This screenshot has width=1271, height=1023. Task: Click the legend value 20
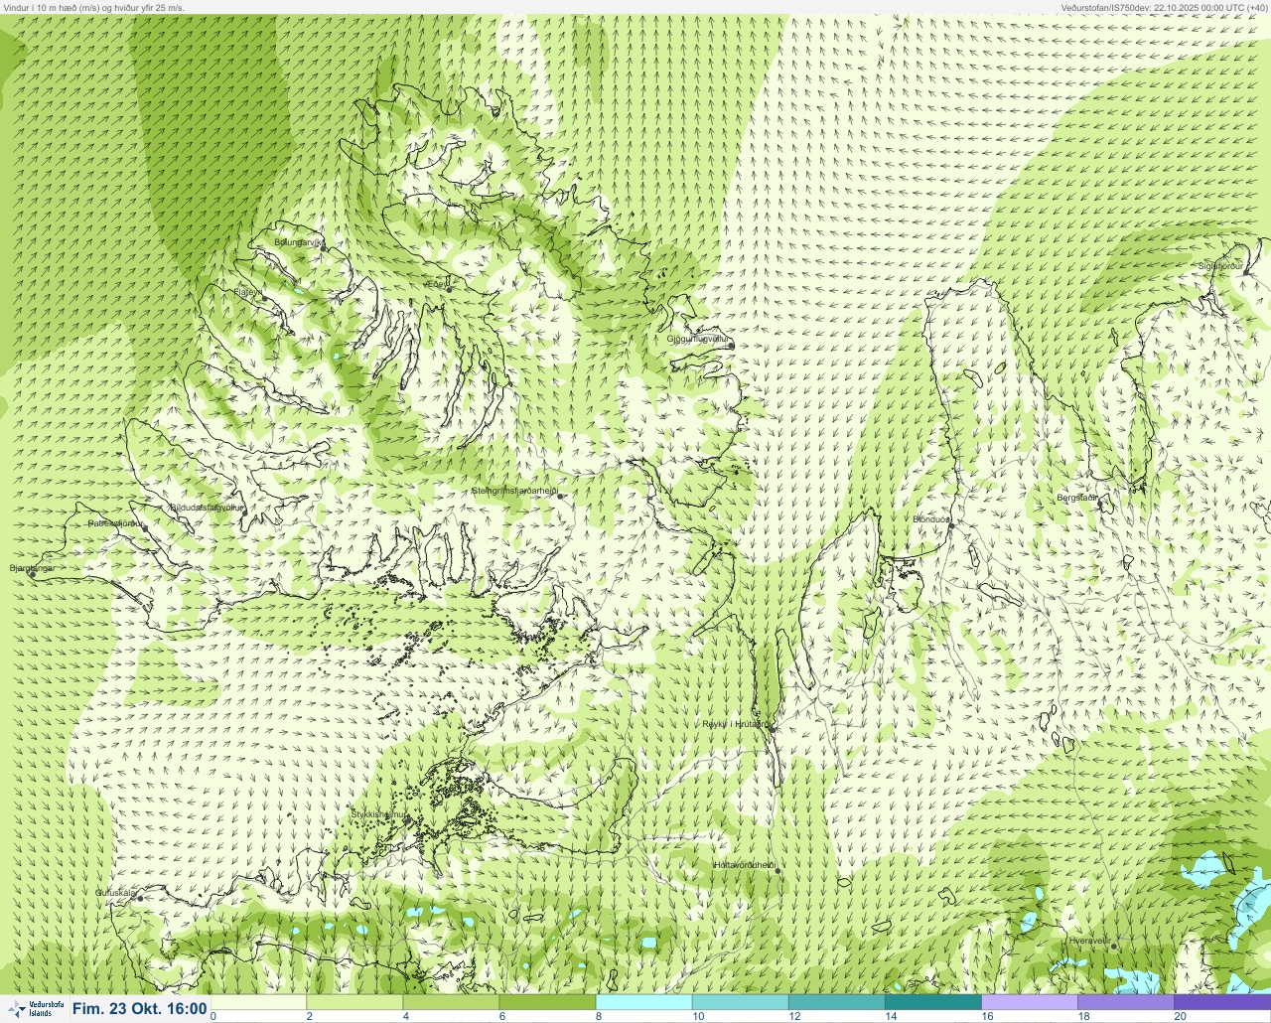pyautogui.click(x=1180, y=1016)
